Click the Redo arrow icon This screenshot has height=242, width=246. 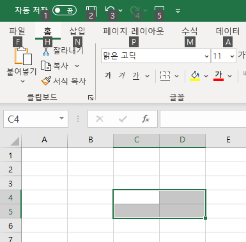pyautogui.click(x=135, y=10)
